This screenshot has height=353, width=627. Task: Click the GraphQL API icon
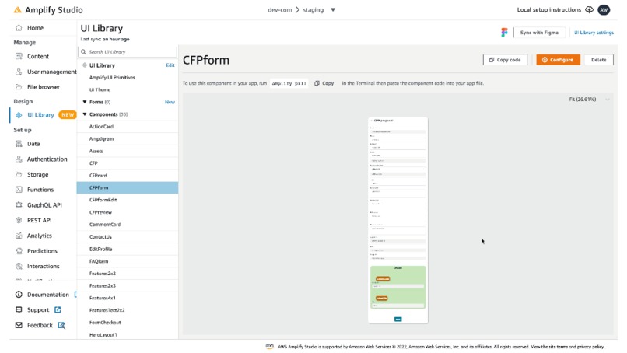(x=19, y=205)
